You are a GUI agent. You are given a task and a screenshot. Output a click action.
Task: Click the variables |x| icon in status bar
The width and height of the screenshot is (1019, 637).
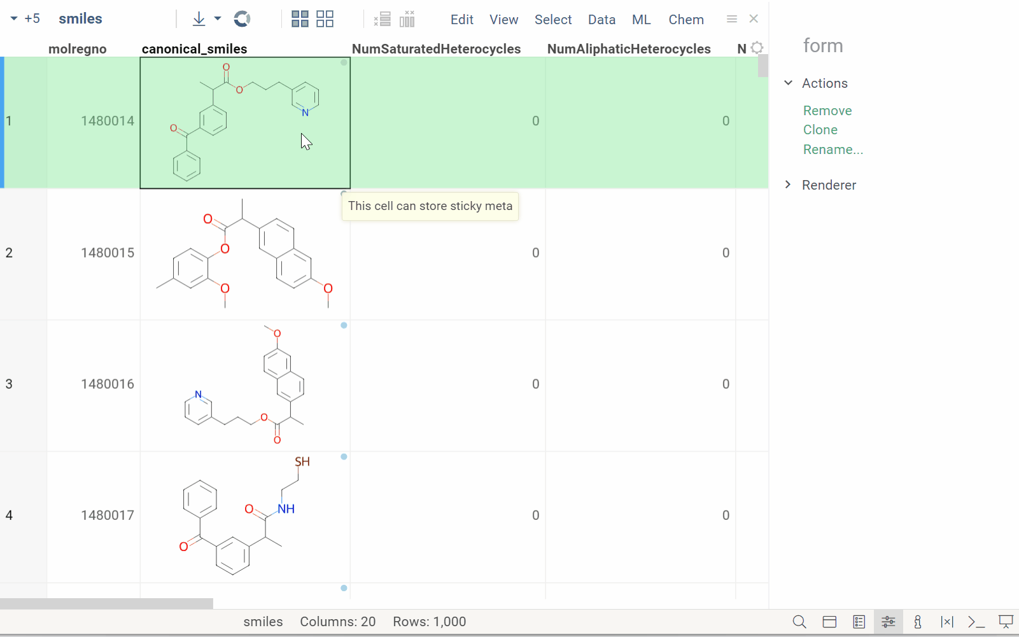[x=946, y=622]
